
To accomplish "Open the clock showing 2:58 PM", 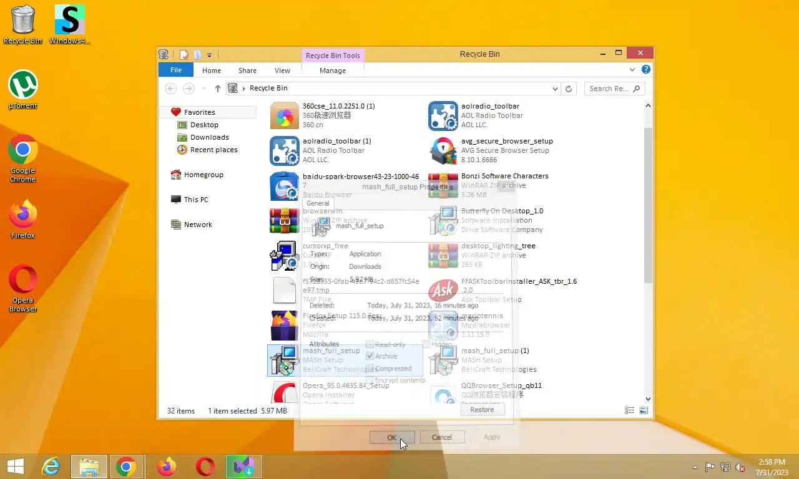I will click(x=772, y=467).
